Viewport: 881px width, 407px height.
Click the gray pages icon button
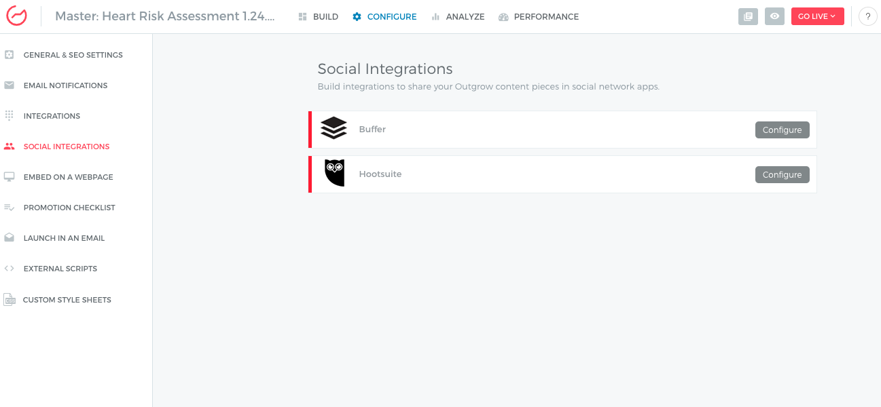(x=748, y=16)
